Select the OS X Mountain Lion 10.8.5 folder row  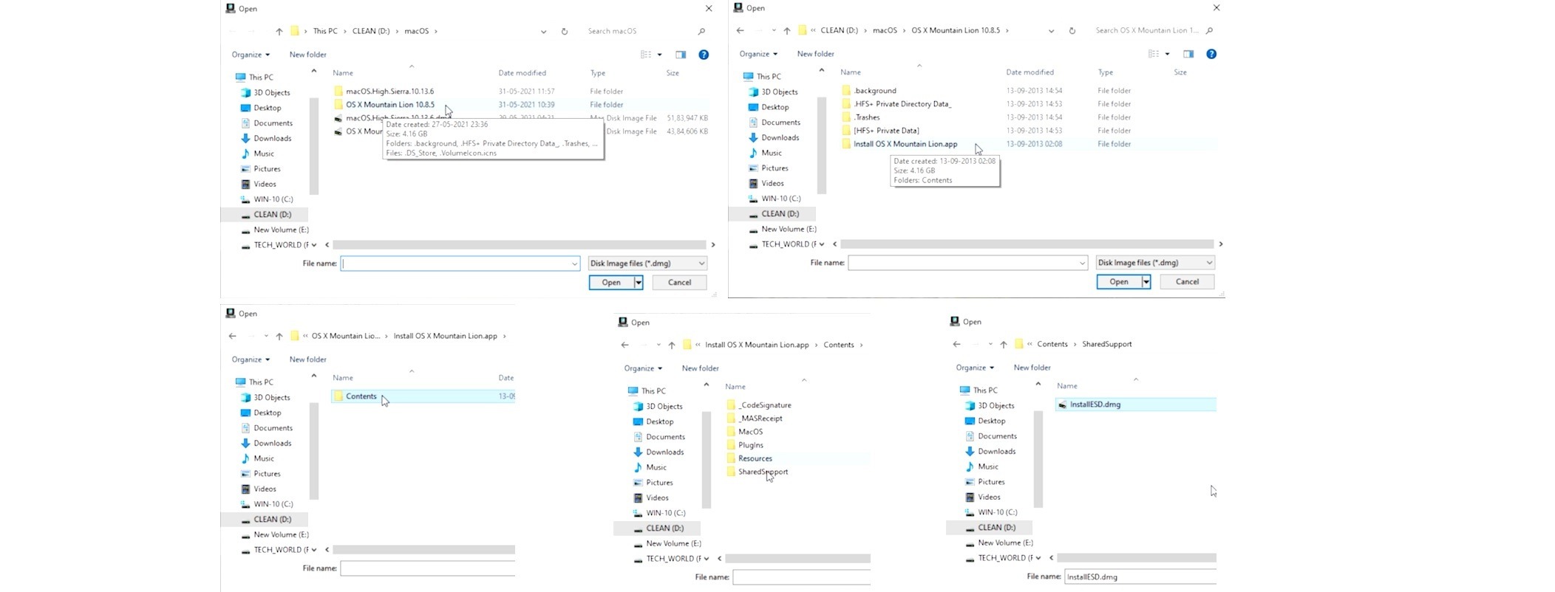click(520, 105)
